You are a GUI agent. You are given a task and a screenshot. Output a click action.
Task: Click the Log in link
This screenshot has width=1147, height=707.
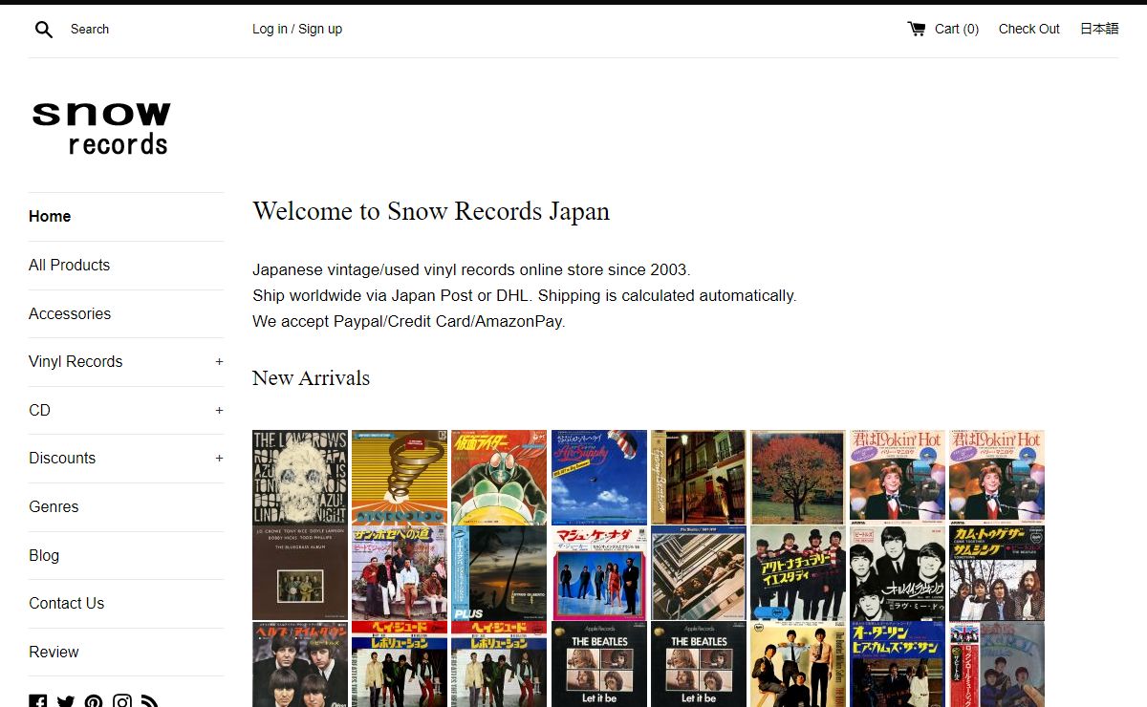point(269,29)
